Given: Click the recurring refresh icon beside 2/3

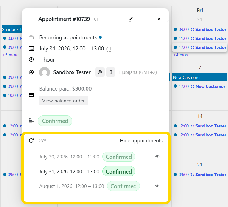Looking at the screenshot, I should [31, 140].
